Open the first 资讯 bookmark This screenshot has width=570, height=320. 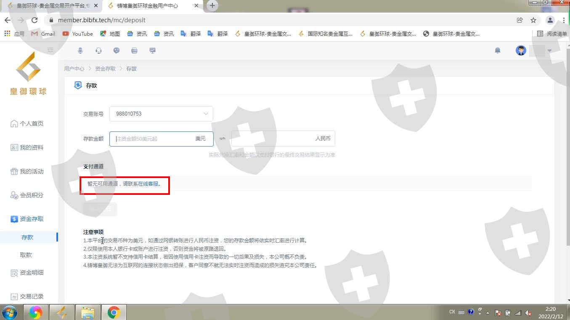point(137,34)
